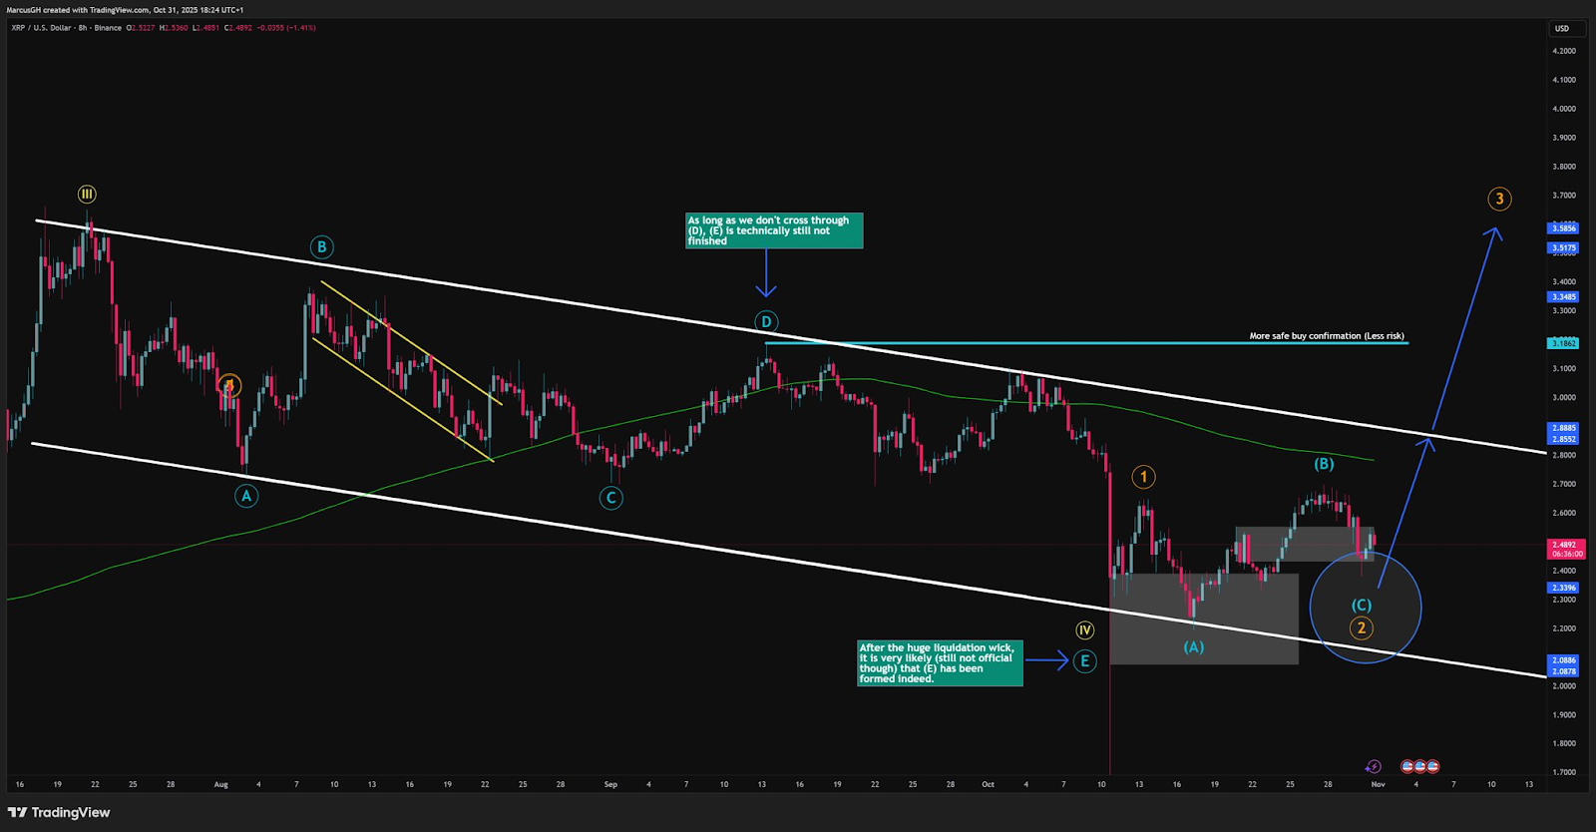Screen dimensions: 1596x832
Task: Select the green 'huge liquidation wick' text note
Action: (x=940, y=663)
